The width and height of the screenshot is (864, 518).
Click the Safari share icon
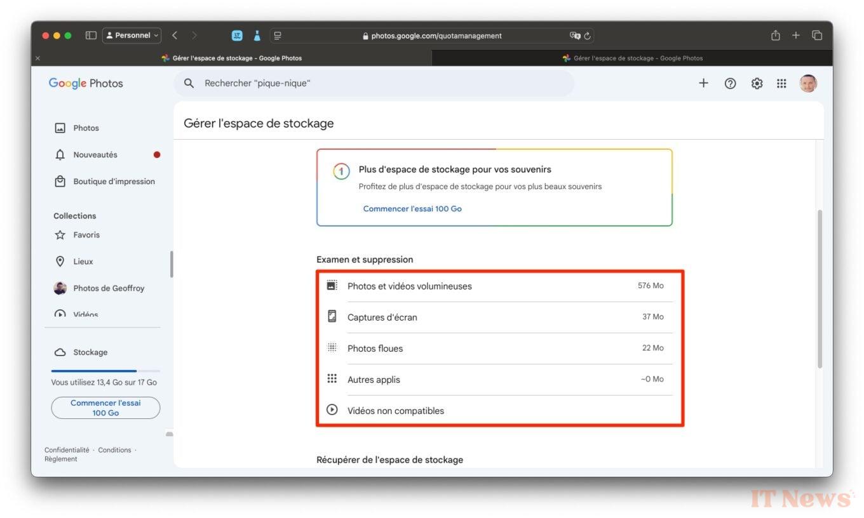tap(775, 36)
